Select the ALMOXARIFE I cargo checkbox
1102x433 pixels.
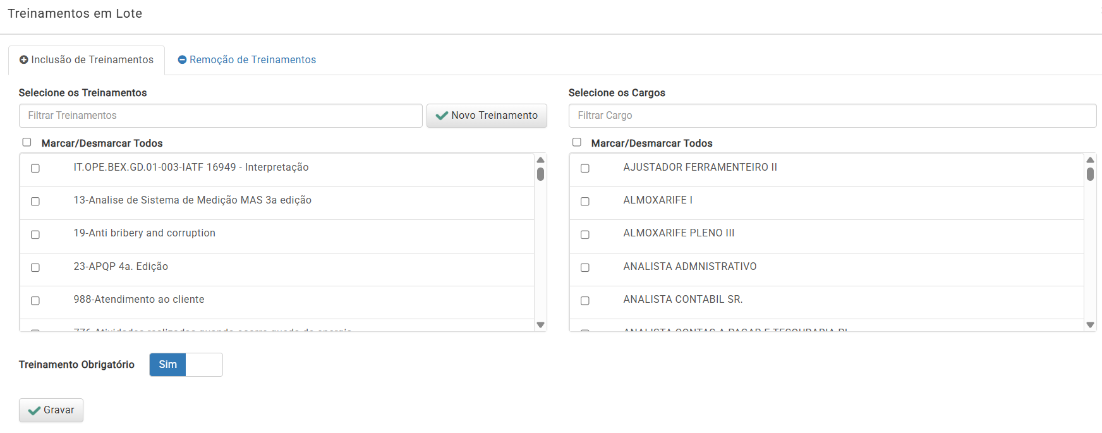pyautogui.click(x=585, y=202)
